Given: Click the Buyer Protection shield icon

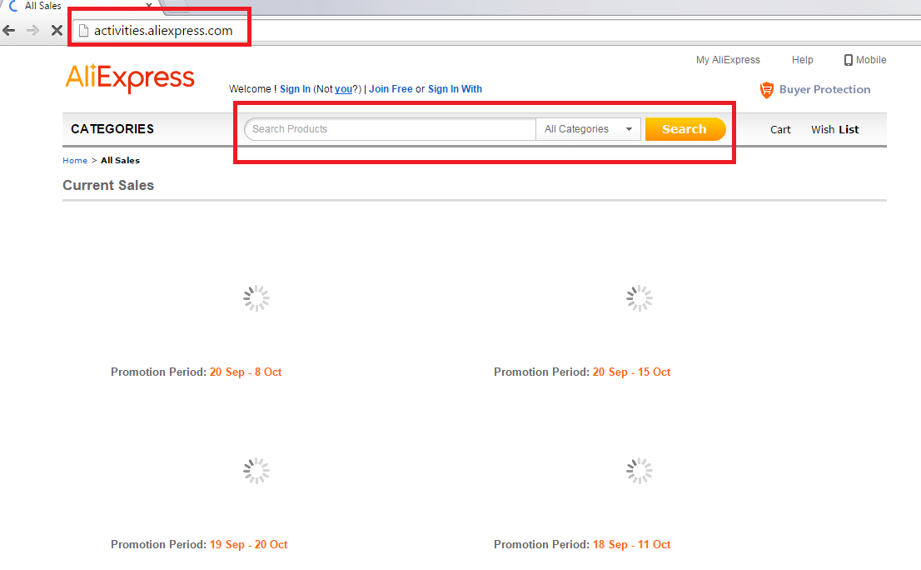Looking at the screenshot, I should coord(766,90).
